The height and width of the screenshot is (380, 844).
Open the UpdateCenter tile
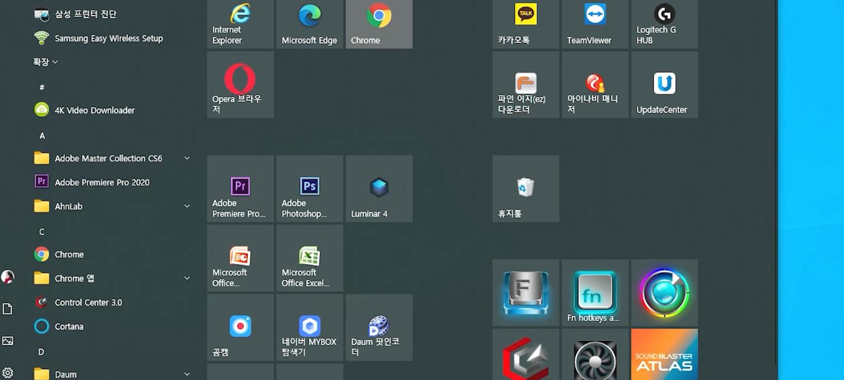(x=665, y=85)
